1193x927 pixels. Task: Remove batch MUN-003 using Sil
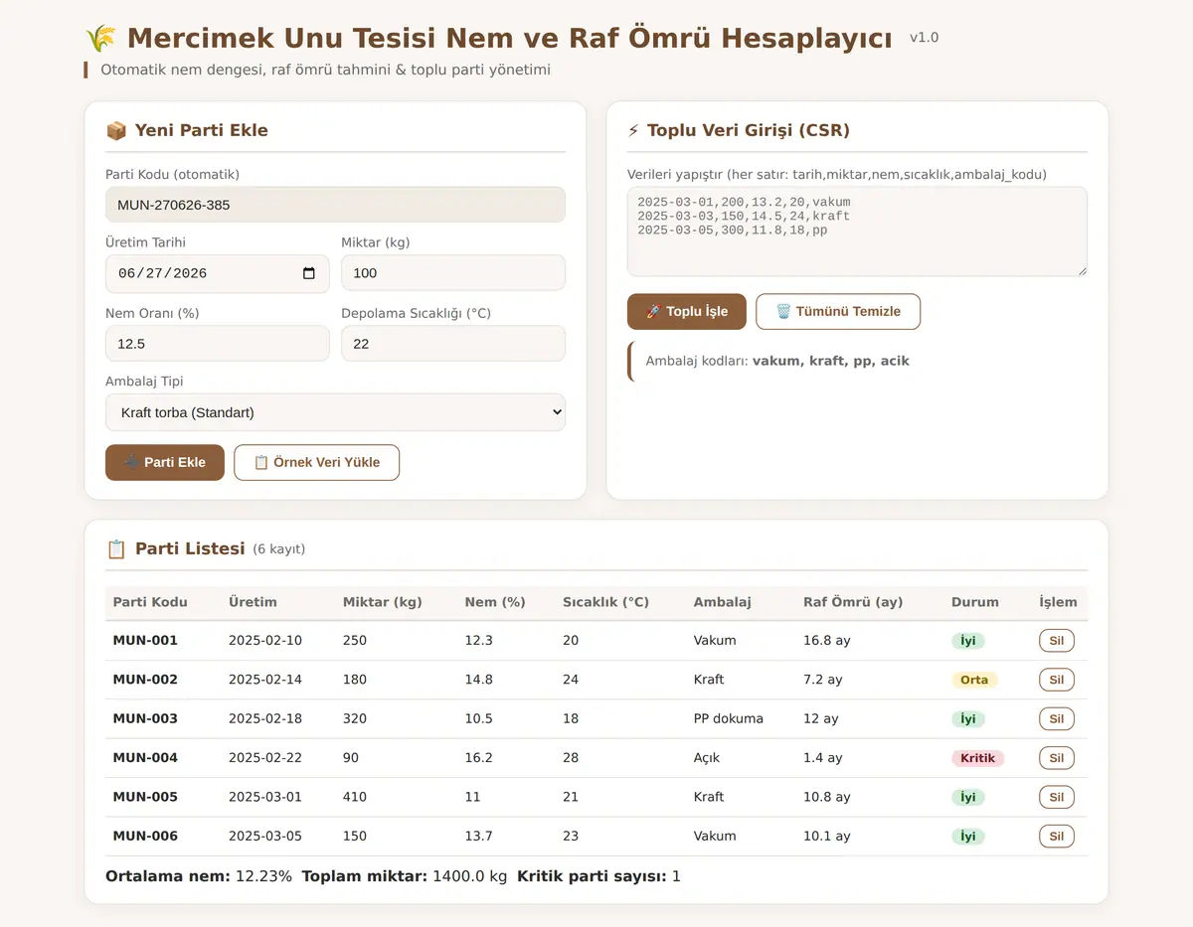pos(1057,718)
